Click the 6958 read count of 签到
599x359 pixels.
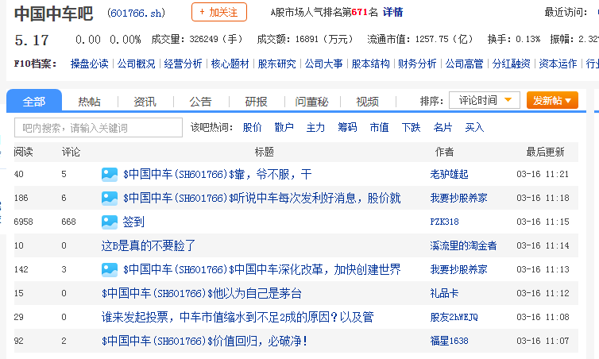point(23,222)
